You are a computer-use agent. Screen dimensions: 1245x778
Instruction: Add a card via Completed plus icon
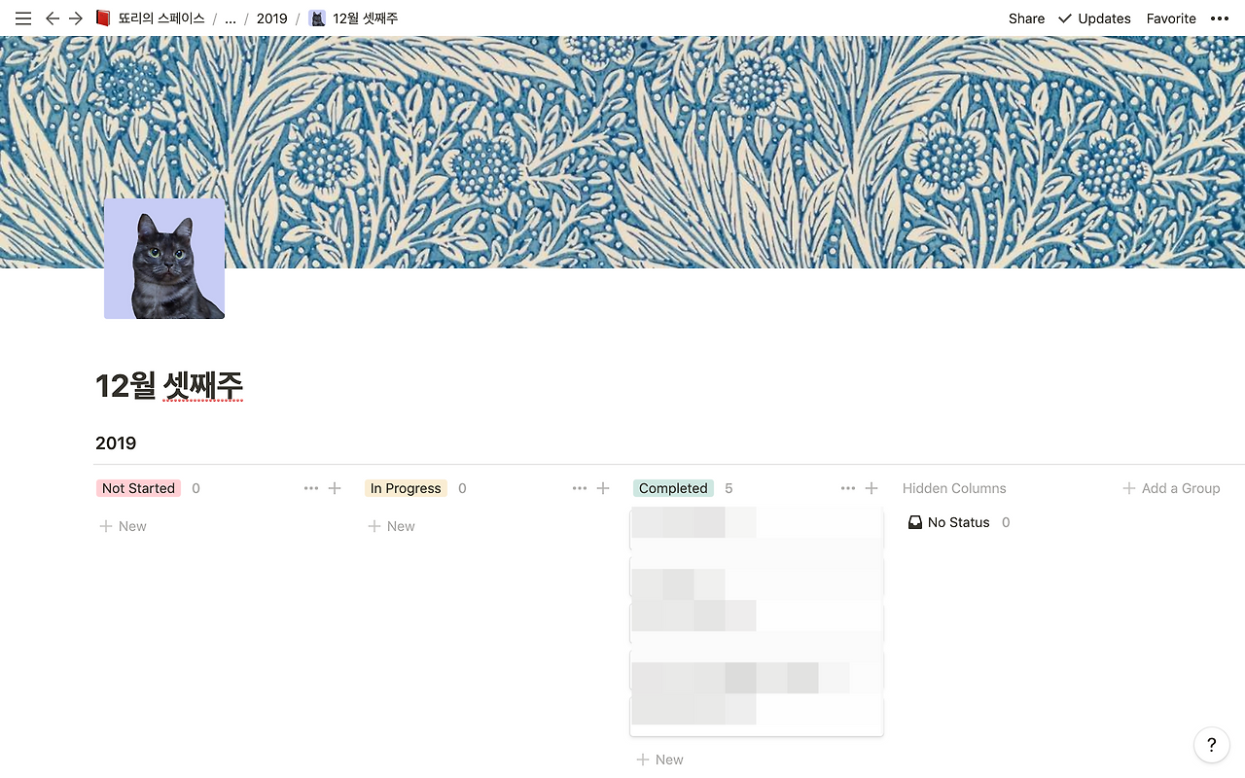871,488
